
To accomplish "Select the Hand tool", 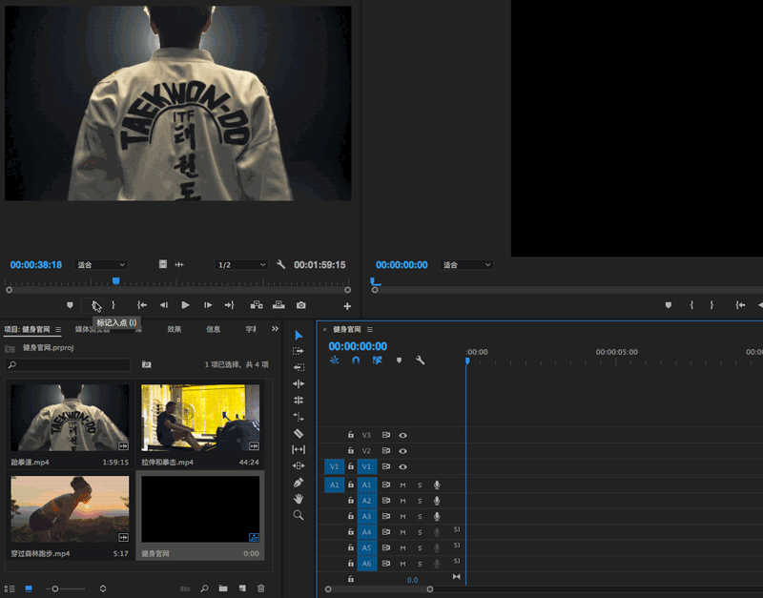I will click(299, 499).
